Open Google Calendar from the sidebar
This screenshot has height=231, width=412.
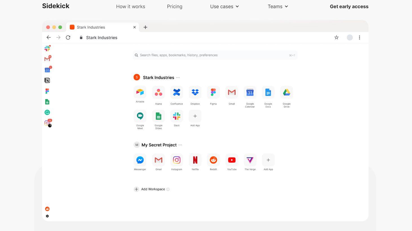[x=47, y=69]
